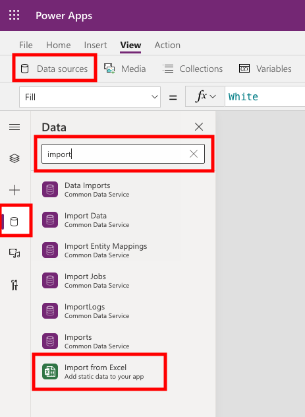Select the View tab
The image size is (305, 417).
(130, 45)
